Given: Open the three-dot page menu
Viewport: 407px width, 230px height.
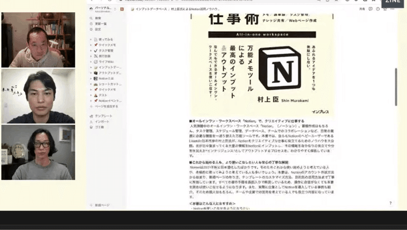Looking at the screenshot, I should click(392, 9).
